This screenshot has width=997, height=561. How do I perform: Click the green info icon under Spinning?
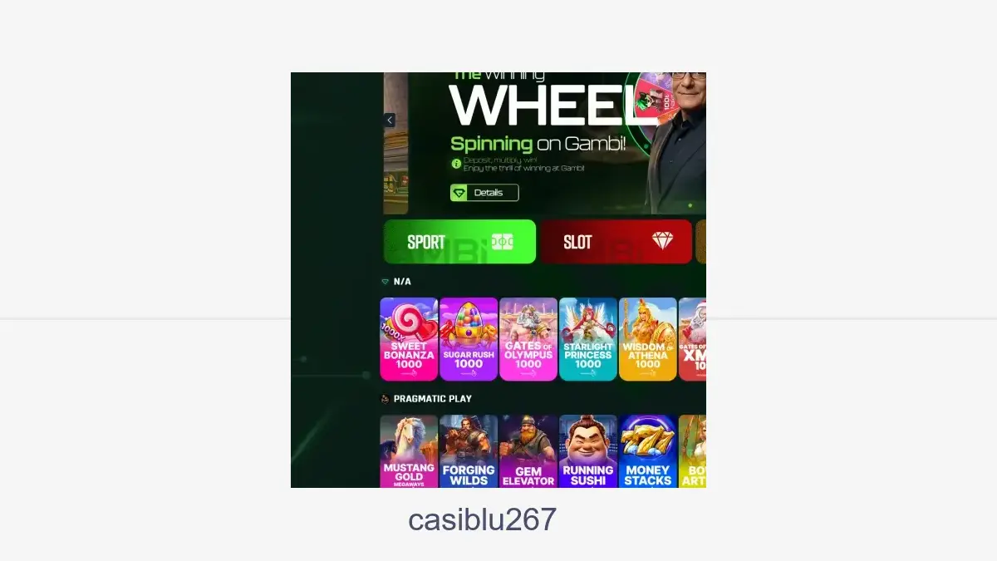point(456,165)
